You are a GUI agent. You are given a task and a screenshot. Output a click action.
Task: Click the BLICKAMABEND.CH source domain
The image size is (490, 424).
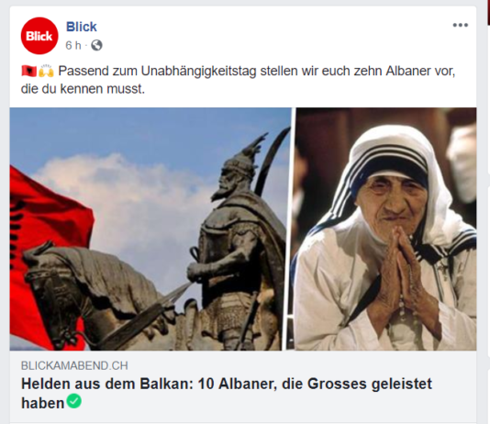pos(74,365)
